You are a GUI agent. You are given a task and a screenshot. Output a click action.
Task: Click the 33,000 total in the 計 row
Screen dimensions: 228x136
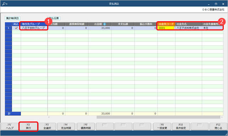click(100, 114)
